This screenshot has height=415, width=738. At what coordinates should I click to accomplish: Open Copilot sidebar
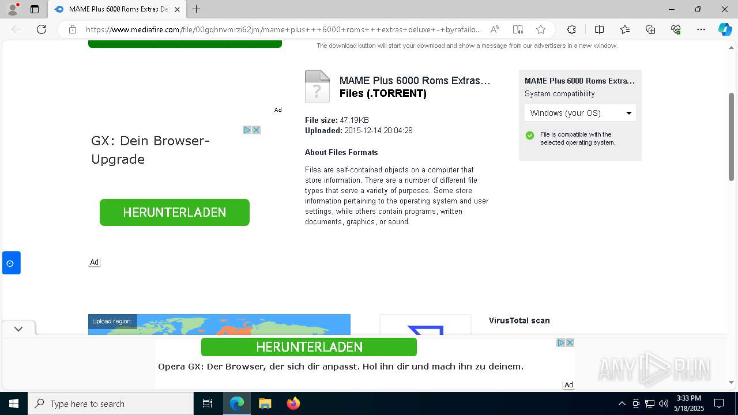725,29
